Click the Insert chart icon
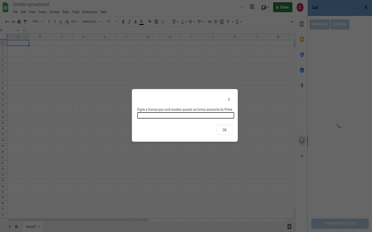Viewport: 372px width, 232px height. [x=222, y=22]
